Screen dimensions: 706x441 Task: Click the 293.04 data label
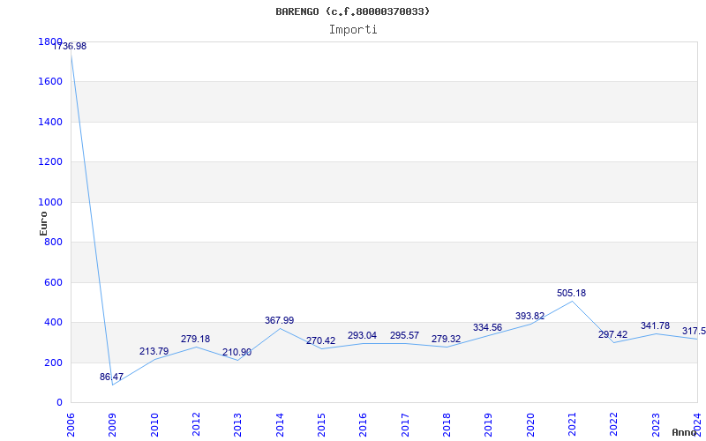362,335
